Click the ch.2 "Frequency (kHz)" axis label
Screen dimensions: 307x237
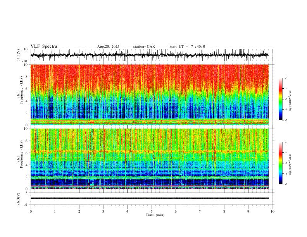pyautogui.click(x=22, y=154)
